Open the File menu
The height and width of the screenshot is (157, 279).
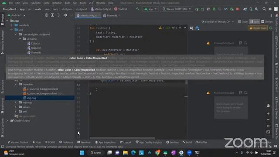coord(11,3)
